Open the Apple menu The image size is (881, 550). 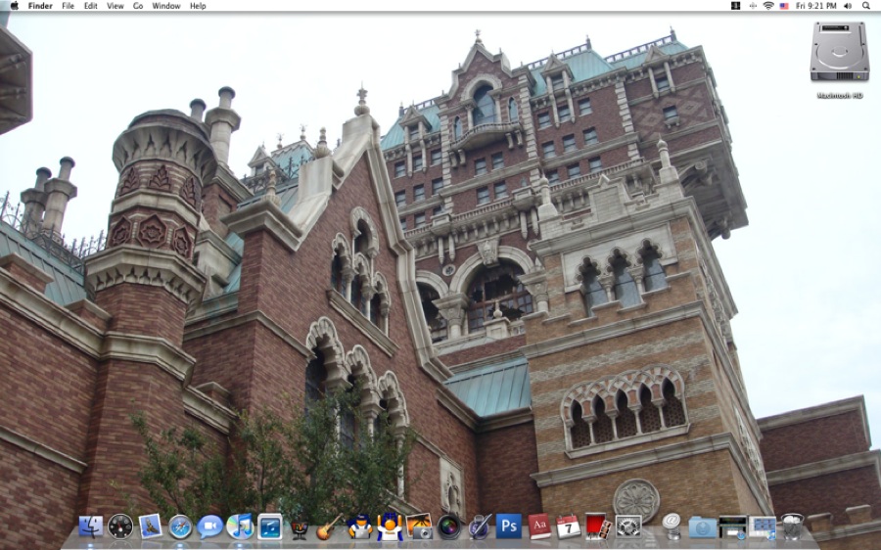[14, 6]
